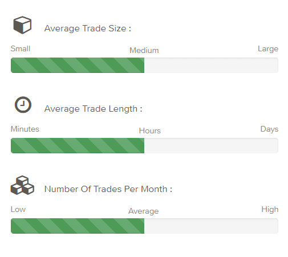Select the Days label
The image size is (288, 257).
tap(269, 129)
